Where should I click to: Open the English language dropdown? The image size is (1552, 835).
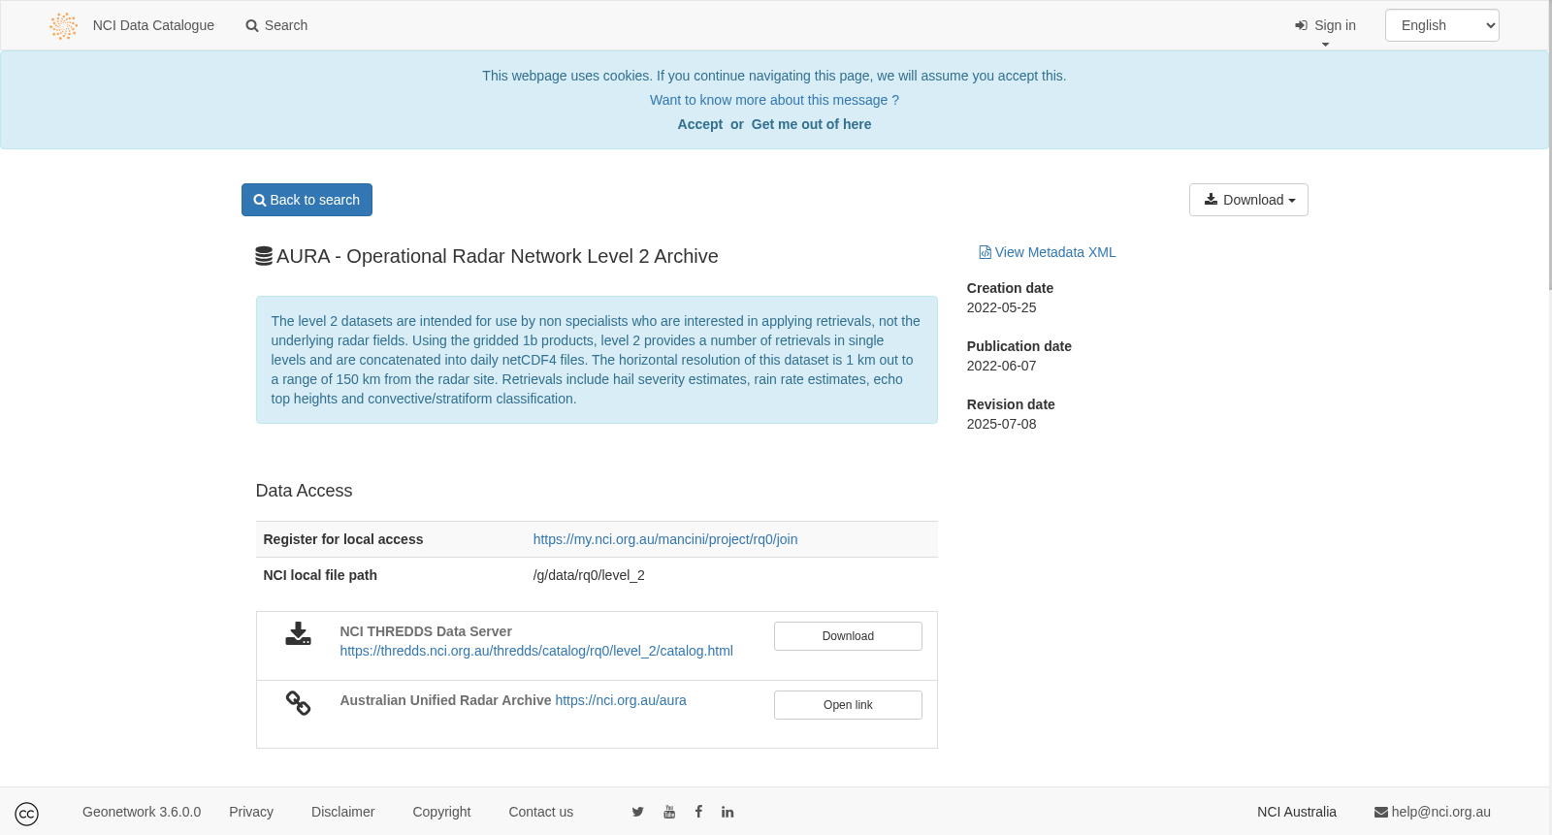1441,25
